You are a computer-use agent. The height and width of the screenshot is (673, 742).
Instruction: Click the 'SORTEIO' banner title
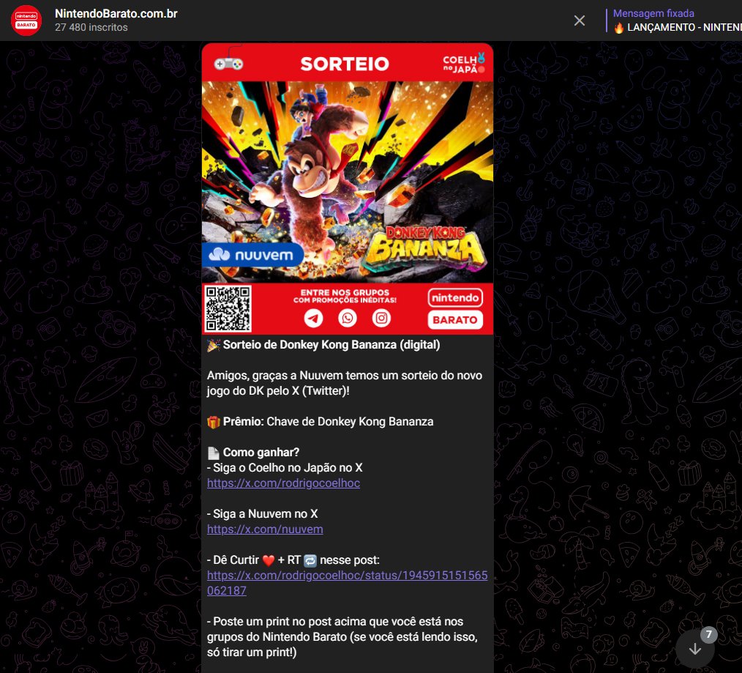click(345, 64)
